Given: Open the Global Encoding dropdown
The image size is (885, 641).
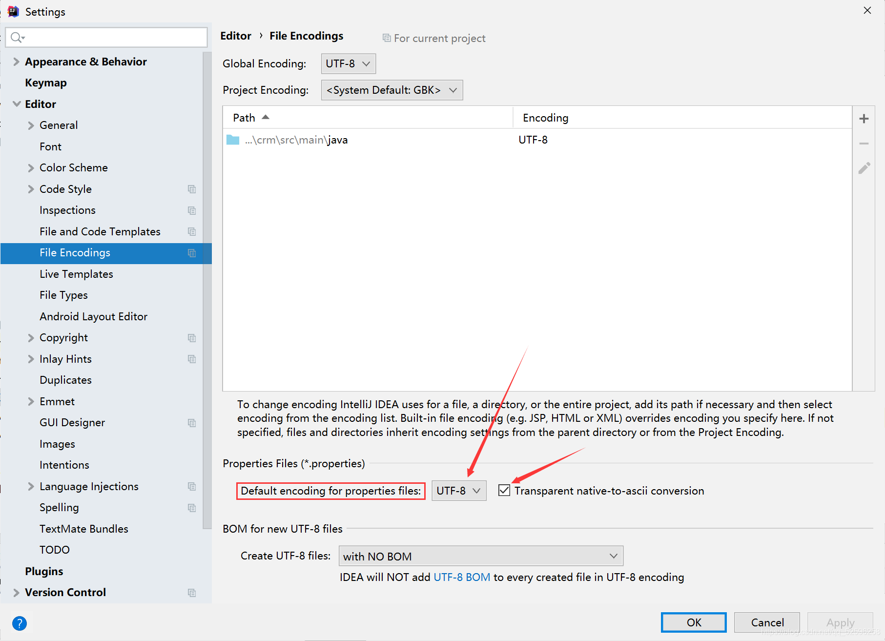Looking at the screenshot, I should [x=349, y=64].
